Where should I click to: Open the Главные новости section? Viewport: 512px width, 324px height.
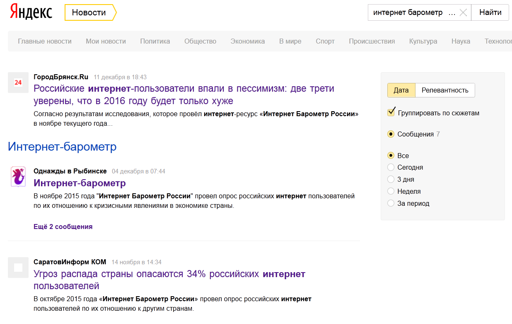[45, 41]
